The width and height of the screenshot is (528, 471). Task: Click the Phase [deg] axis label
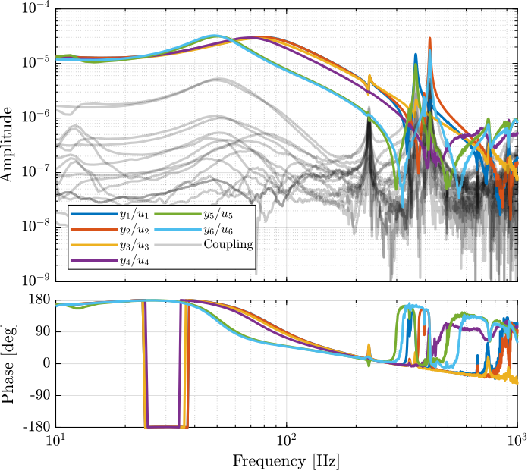click(8, 364)
